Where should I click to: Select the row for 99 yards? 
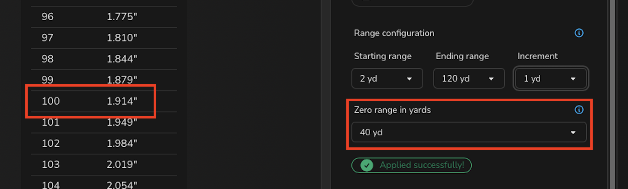[103, 80]
